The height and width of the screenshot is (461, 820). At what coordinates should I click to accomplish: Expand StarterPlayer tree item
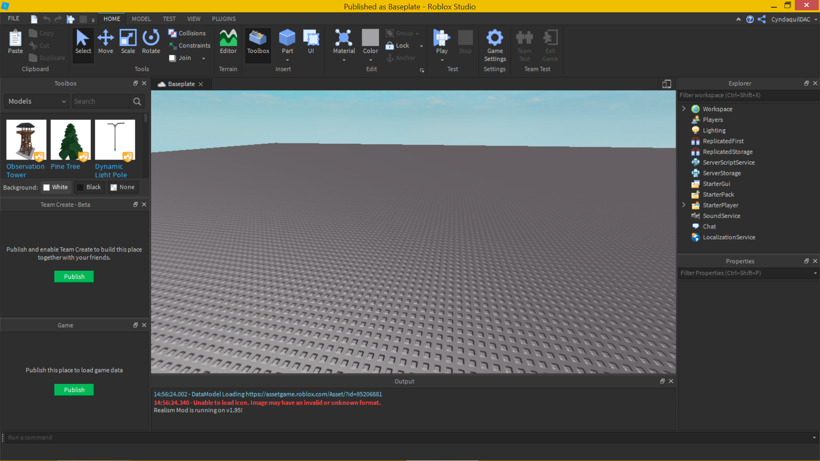click(x=684, y=204)
